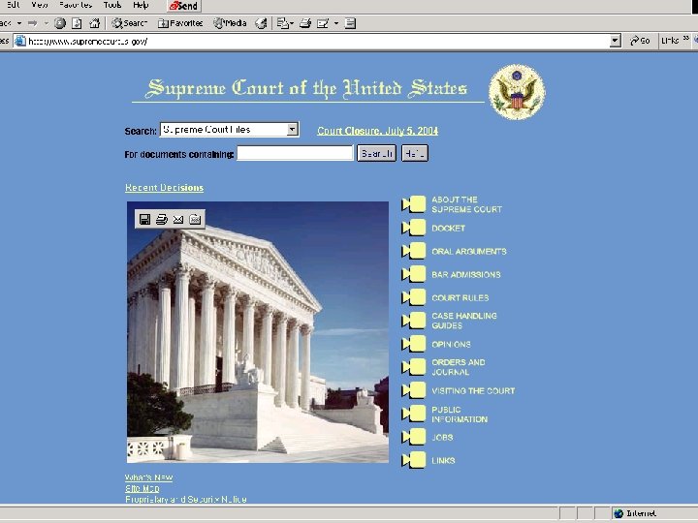Open the Case Handling Guides text link
Image resolution: width=698 pixels, height=523 pixels.
point(464,321)
